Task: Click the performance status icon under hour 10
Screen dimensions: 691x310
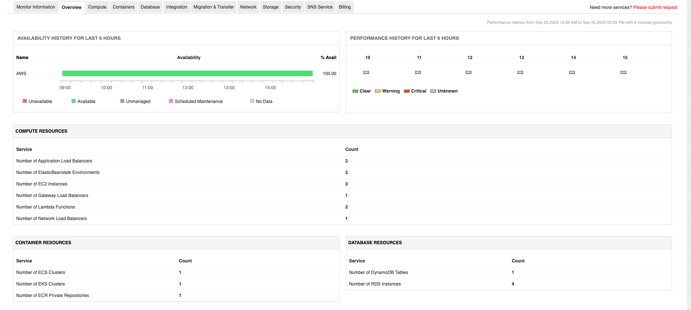Action: 366,72
